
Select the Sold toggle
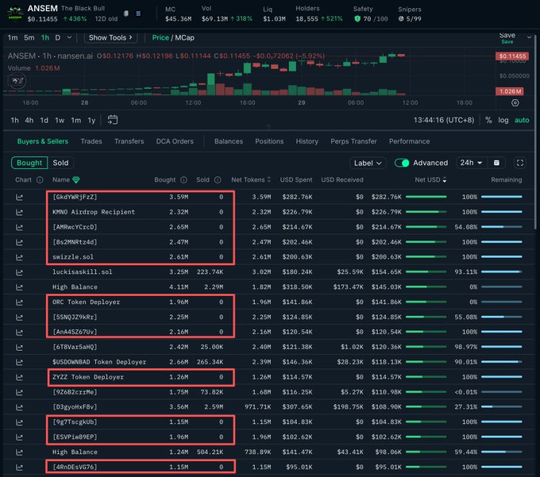click(x=60, y=163)
